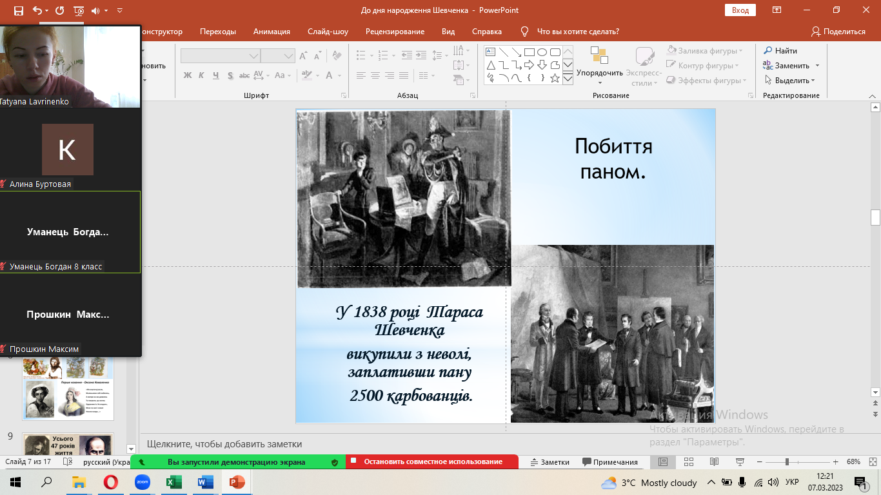Expand the shapes gallery more arrow
Viewport: 881px width, 495px height.
(568, 79)
